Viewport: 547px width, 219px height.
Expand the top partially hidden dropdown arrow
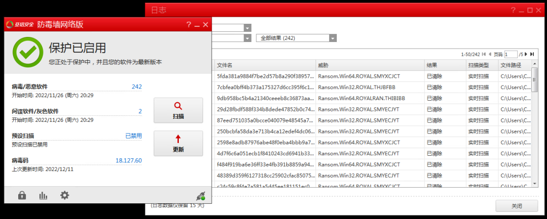coord(247,28)
